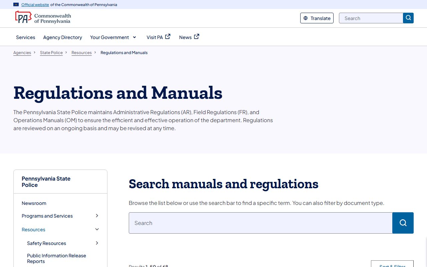Image resolution: width=427 pixels, height=267 pixels.
Task: Click the manuals search magnifier button
Action: coord(403,223)
